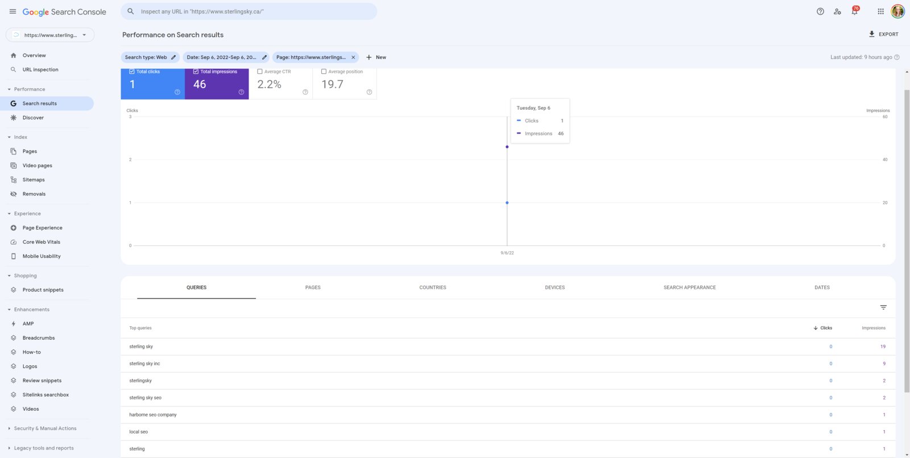Open the Google apps grid
Viewport: 910px width, 458px height.
click(x=880, y=11)
